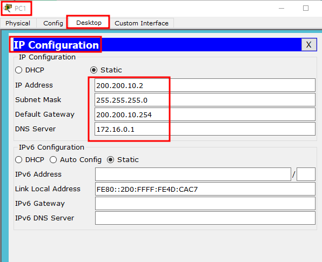Click the 'Subnet Mask' label
Image resolution: width=322 pixels, height=262 pixels.
(38, 100)
